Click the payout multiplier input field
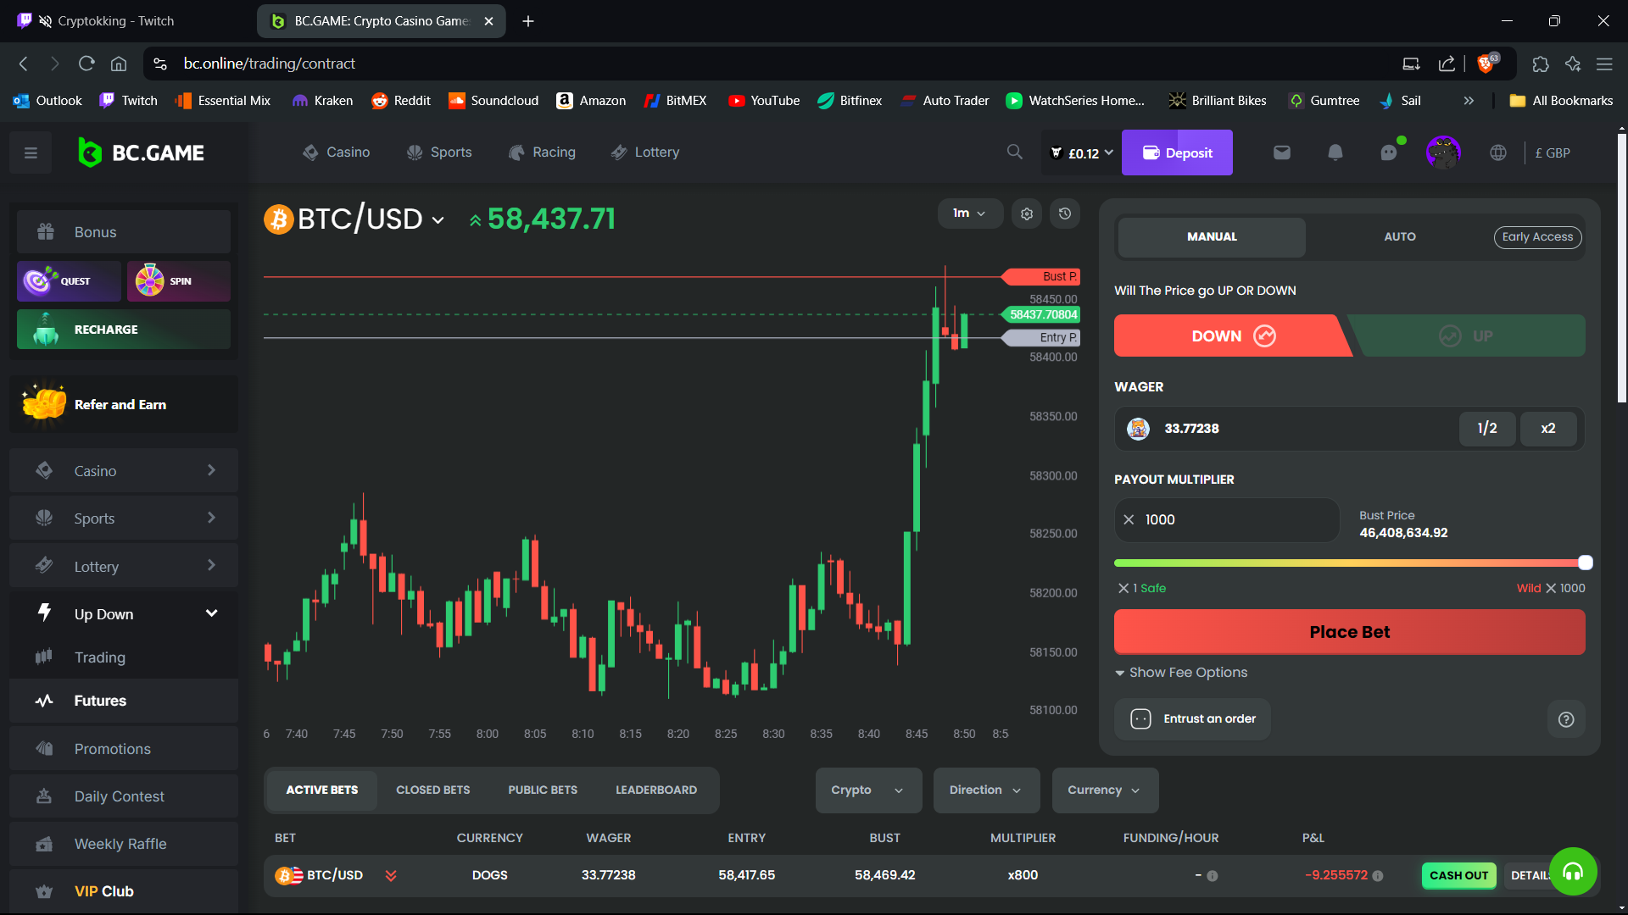The image size is (1628, 915). pos(1227,519)
